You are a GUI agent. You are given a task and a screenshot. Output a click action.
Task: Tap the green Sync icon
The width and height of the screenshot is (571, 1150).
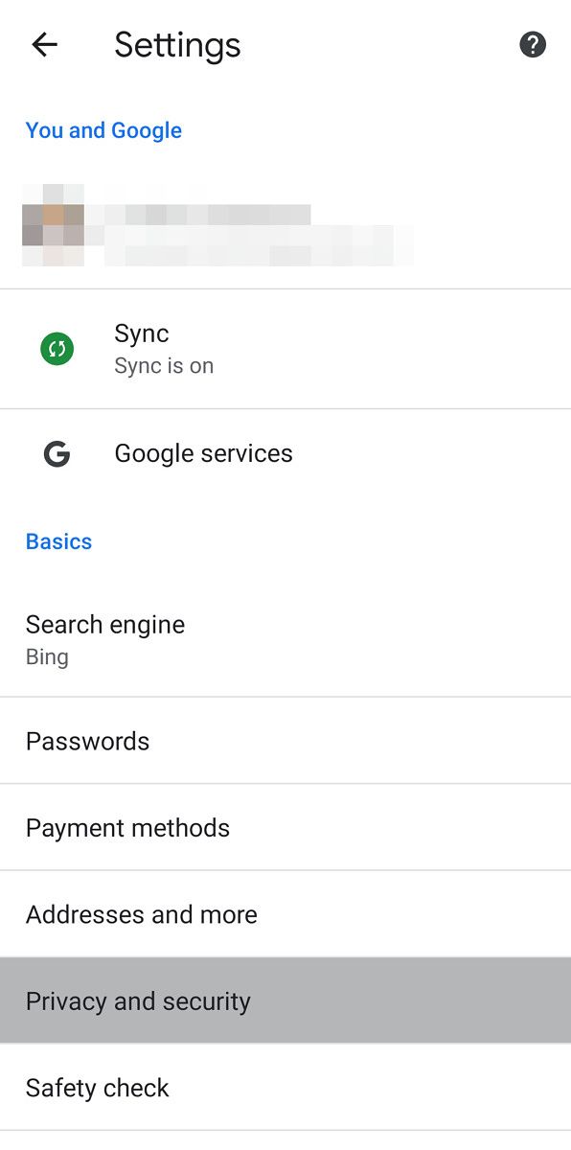(x=57, y=348)
